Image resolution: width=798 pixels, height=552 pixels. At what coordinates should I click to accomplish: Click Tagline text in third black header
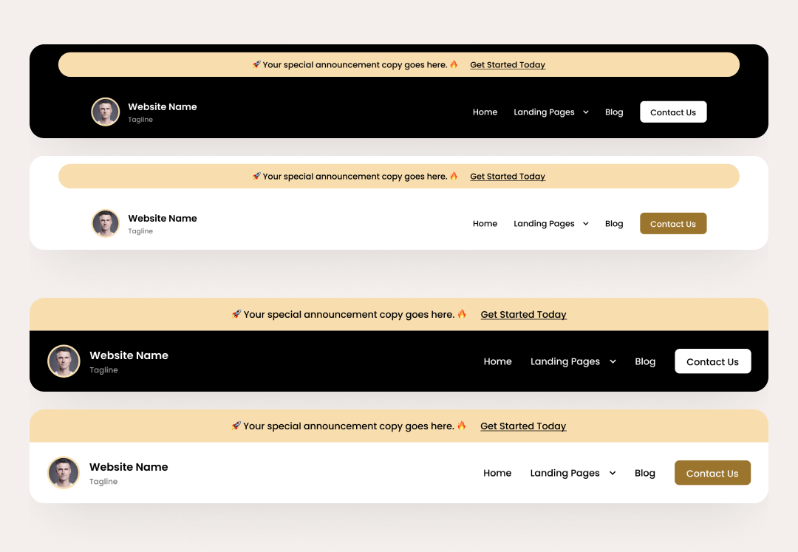tap(104, 370)
